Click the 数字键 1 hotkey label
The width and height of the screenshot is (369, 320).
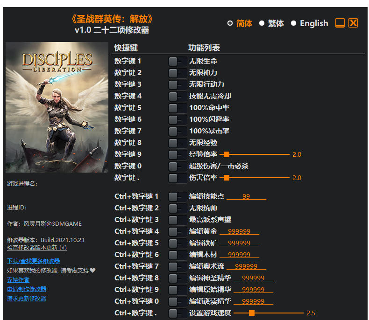coord(128,61)
